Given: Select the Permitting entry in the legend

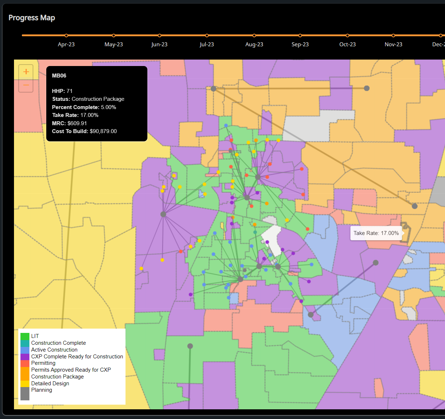Looking at the screenshot, I should tap(43, 363).
